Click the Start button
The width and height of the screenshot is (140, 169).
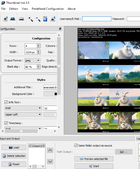coord(94,166)
